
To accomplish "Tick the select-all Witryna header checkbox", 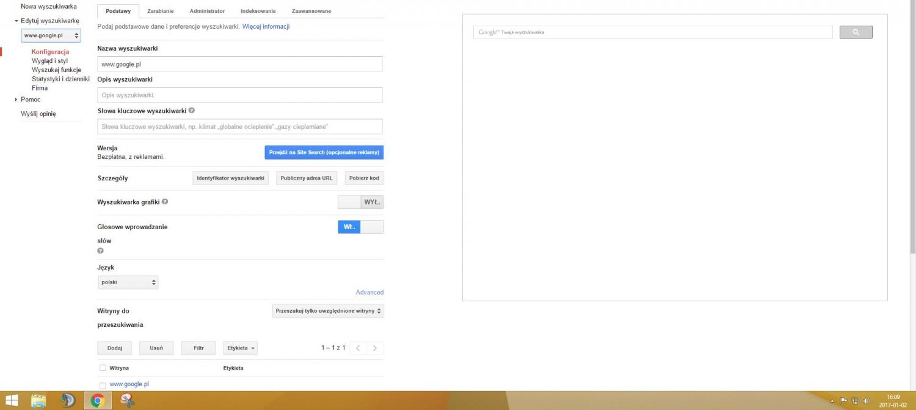I will (103, 368).
